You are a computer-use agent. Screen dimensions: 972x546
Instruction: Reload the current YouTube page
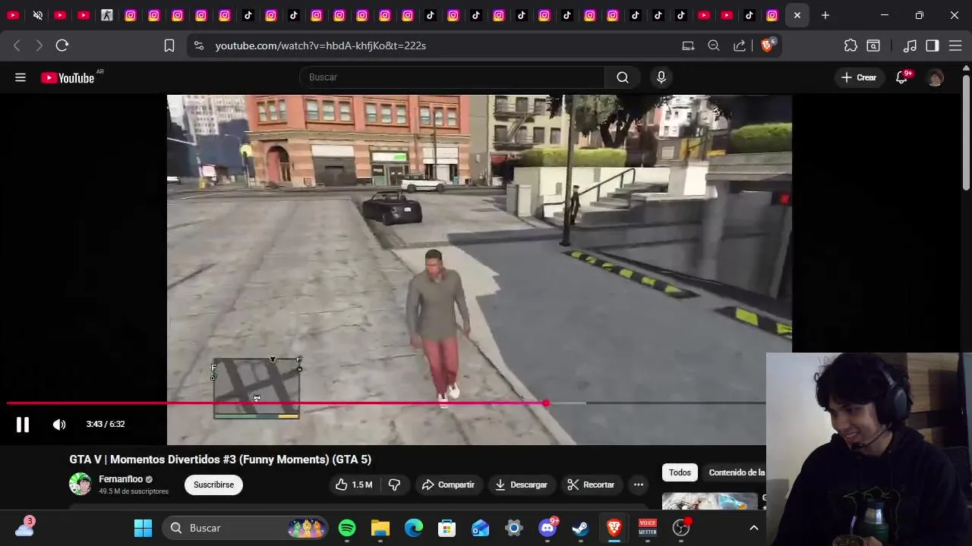point(62,45)
